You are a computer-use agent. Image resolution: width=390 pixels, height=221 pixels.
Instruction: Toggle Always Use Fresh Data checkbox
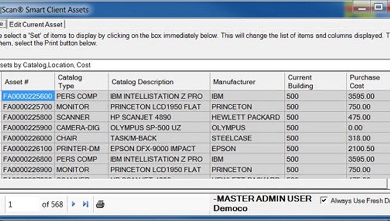click(324, 200)
